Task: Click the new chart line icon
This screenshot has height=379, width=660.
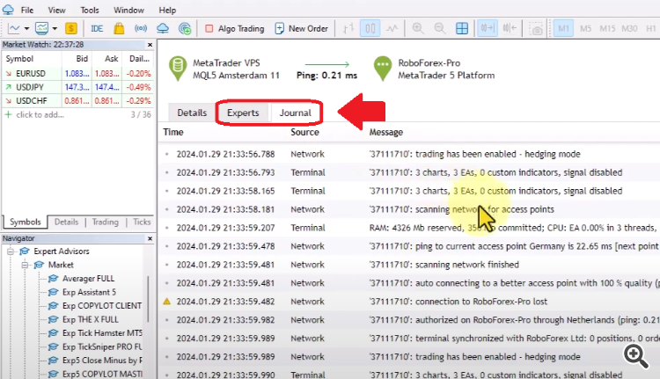Action: click(x=14, y=29)
